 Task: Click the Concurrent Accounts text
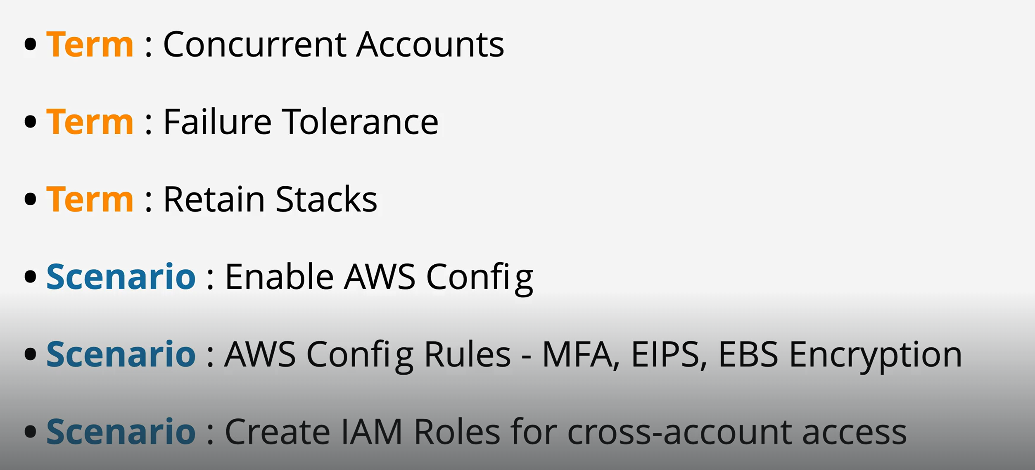point(333,44)
